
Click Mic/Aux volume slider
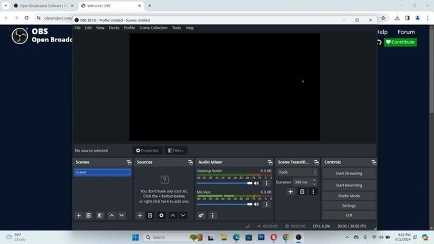pyautogui.click(x=224, y=204)
